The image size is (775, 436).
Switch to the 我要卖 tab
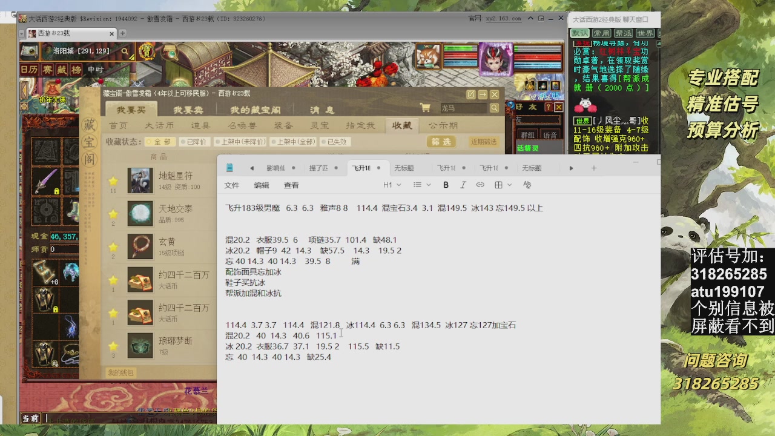coord(188,110)
